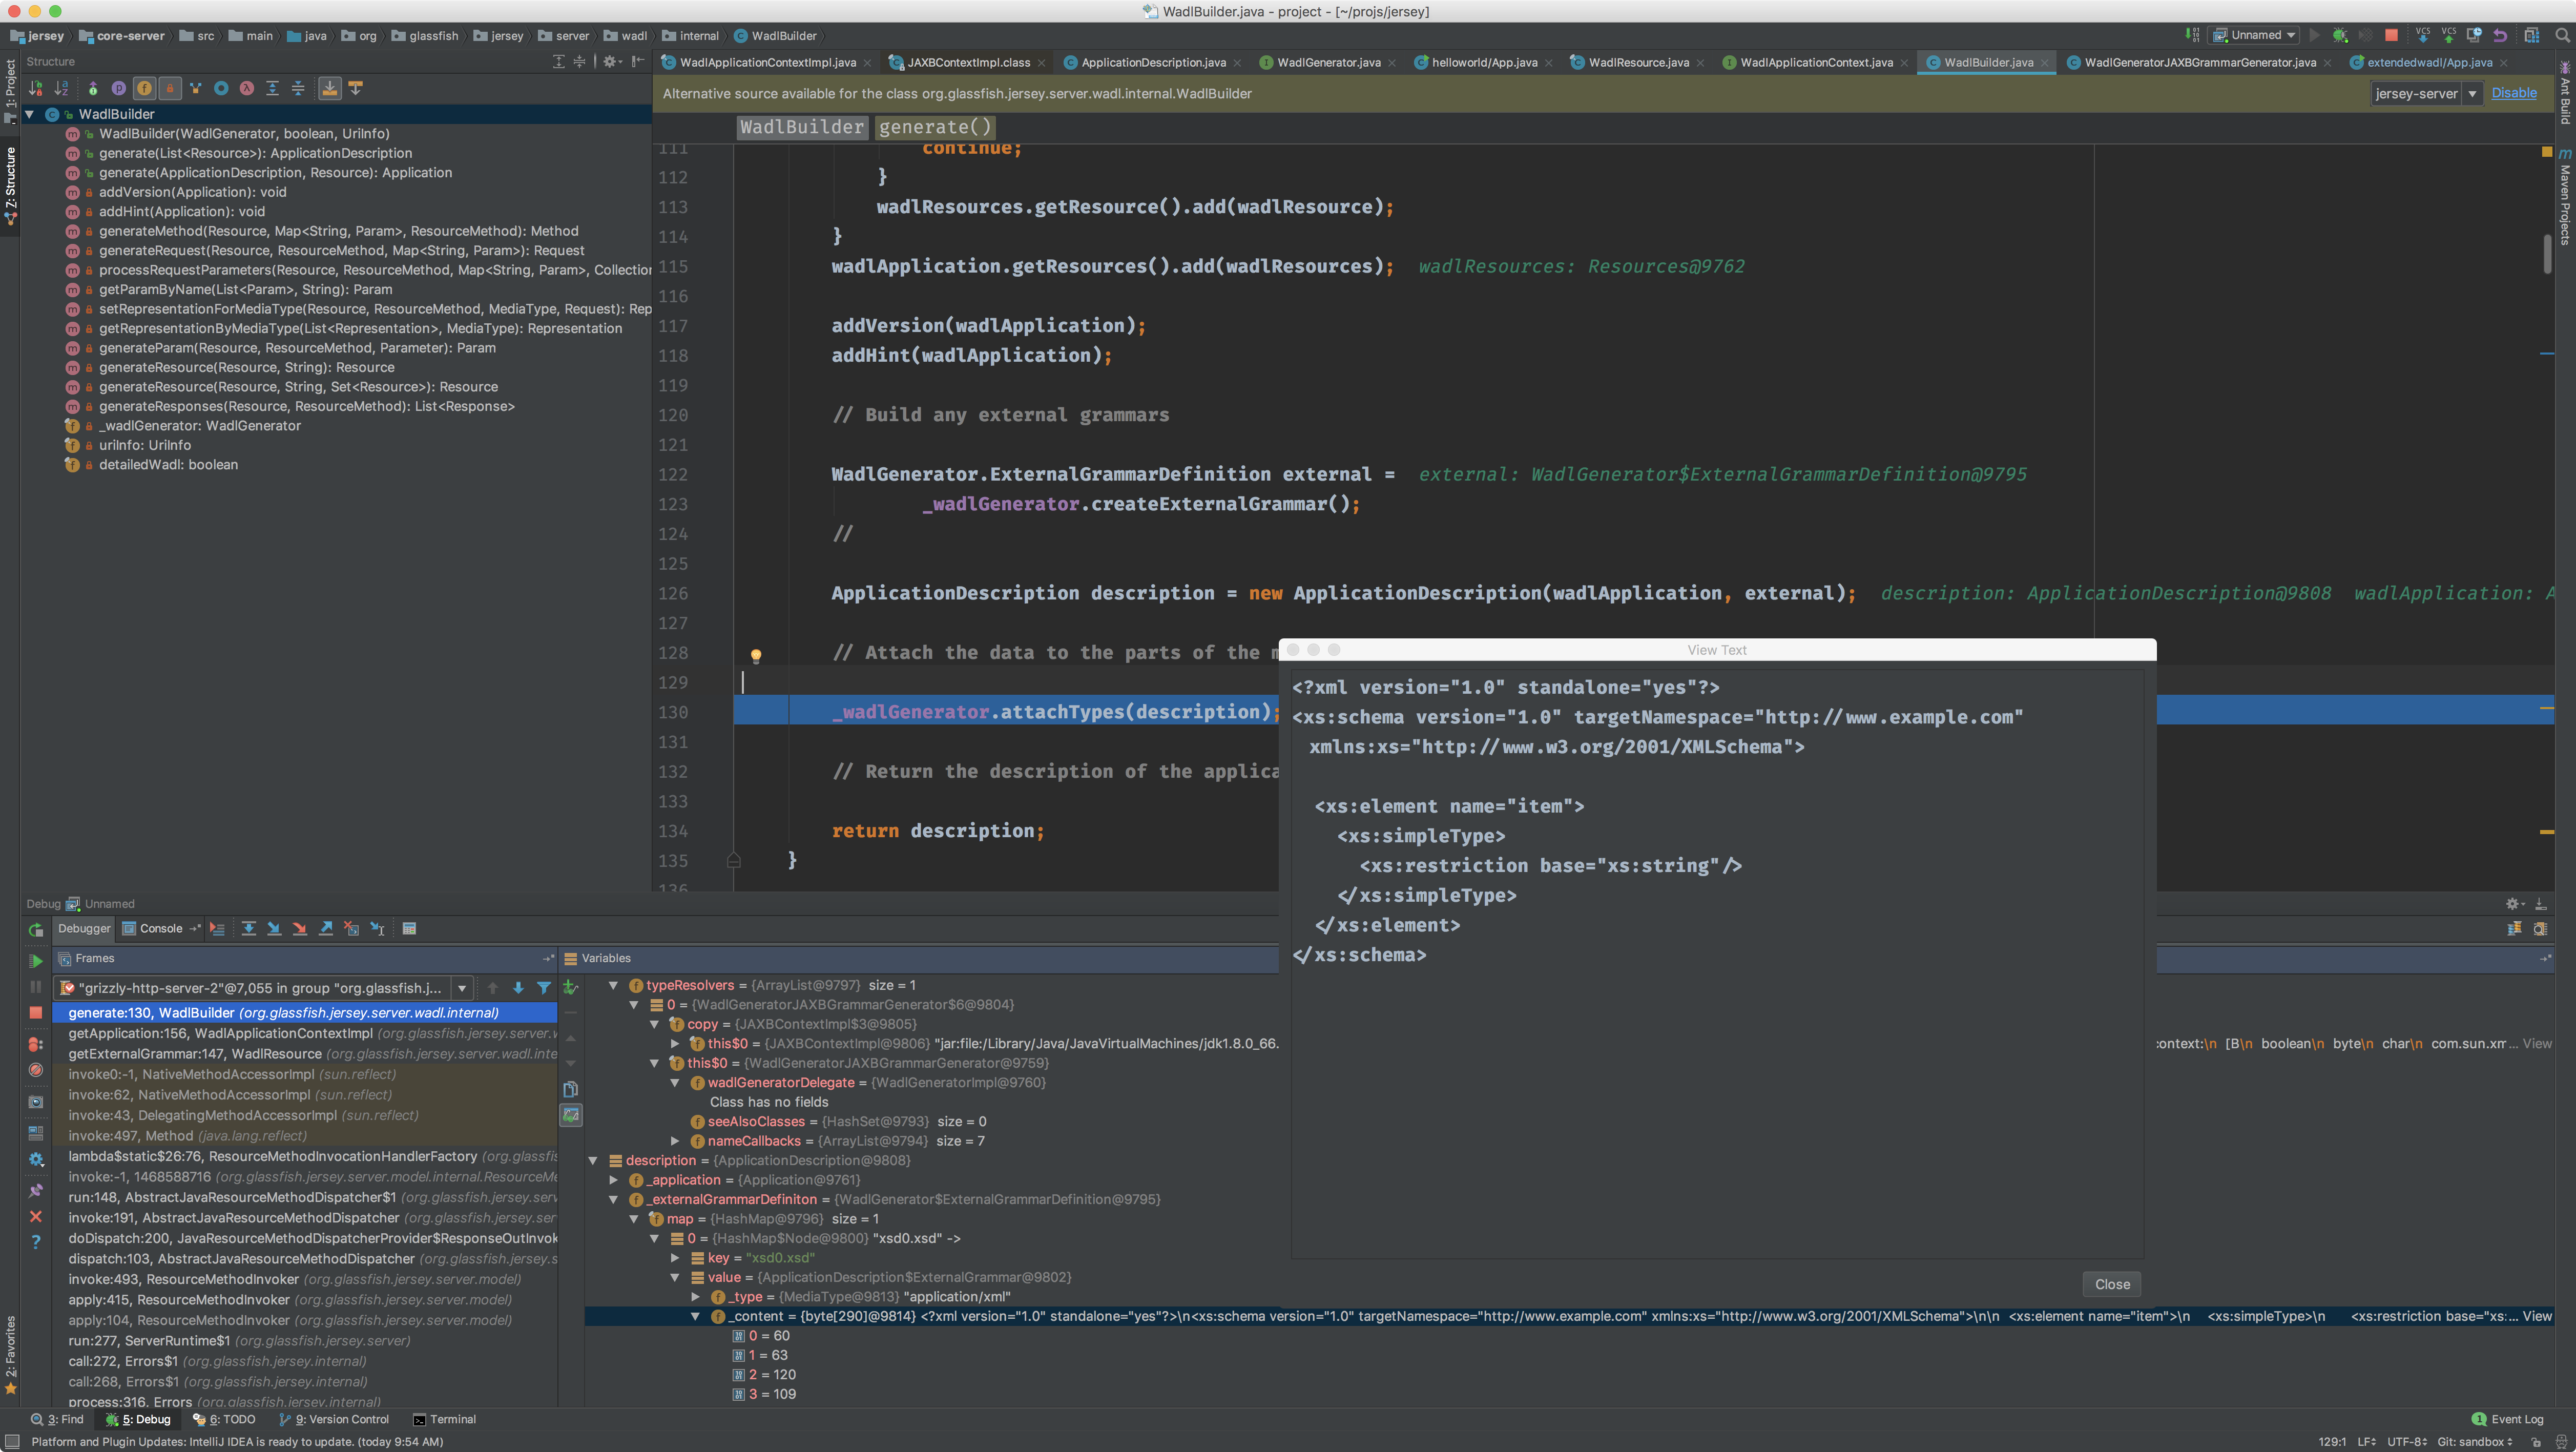This screenshot has height=1452, width=2576.
Task: Click the Close button in View Text dialog
Action: pyautogui.click(x=2112, y=1285)
